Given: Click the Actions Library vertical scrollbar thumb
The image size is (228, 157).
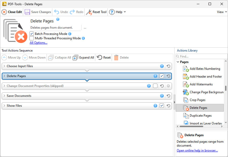Looking at the screenshot, I should pos(226,88).
